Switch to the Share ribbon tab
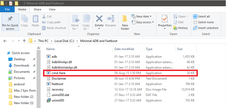 (x=37, y=9)
